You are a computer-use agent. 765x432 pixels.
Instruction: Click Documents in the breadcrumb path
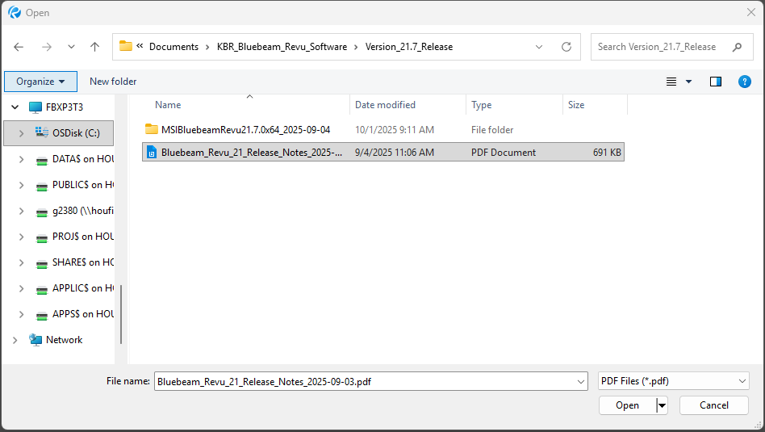173,47
